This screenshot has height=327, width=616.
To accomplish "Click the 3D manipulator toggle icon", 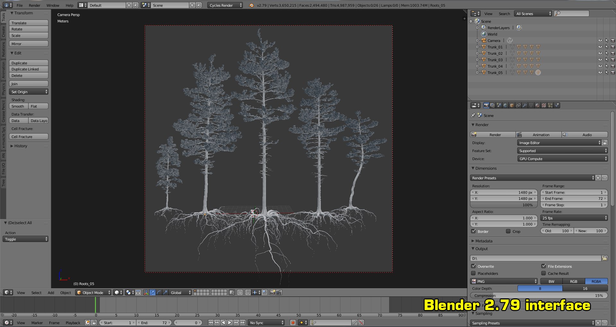I will (146, 292).
